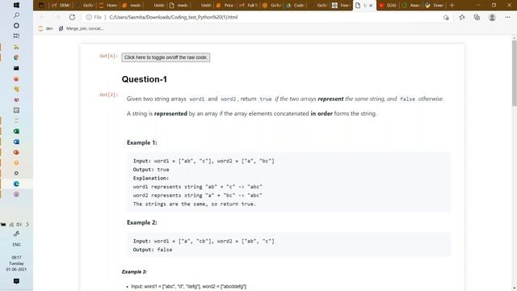Open the Windows Start menu

pyautogui.click(x=16, y=6)
